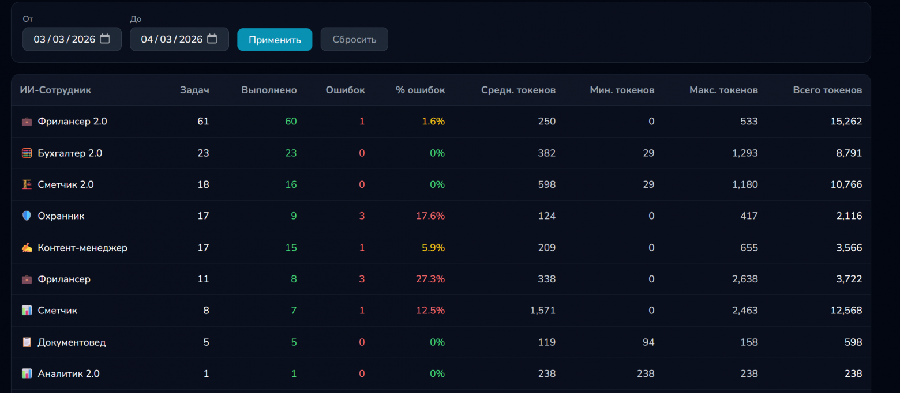This screenshot has height=393, width=900.
Task: Select the Фрилансер row with 27.3% errors
Action: pyautogui.click(x=64, y=279)
